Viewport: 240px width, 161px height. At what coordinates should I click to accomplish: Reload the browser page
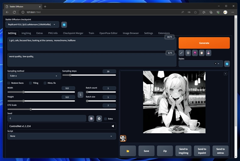click(14, 12)
